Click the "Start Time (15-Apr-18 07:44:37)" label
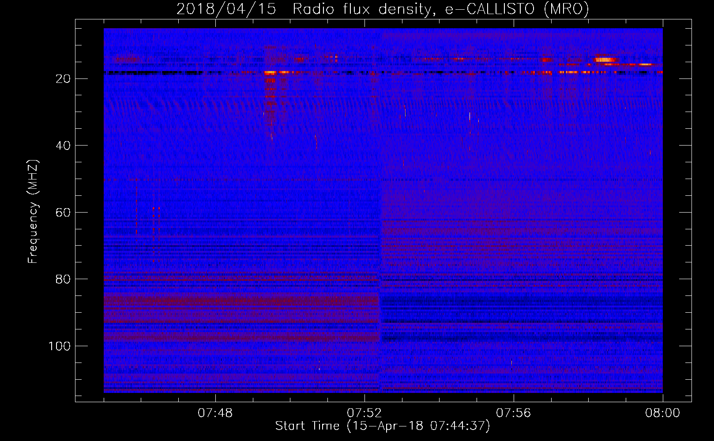 [x=383, y=426]
